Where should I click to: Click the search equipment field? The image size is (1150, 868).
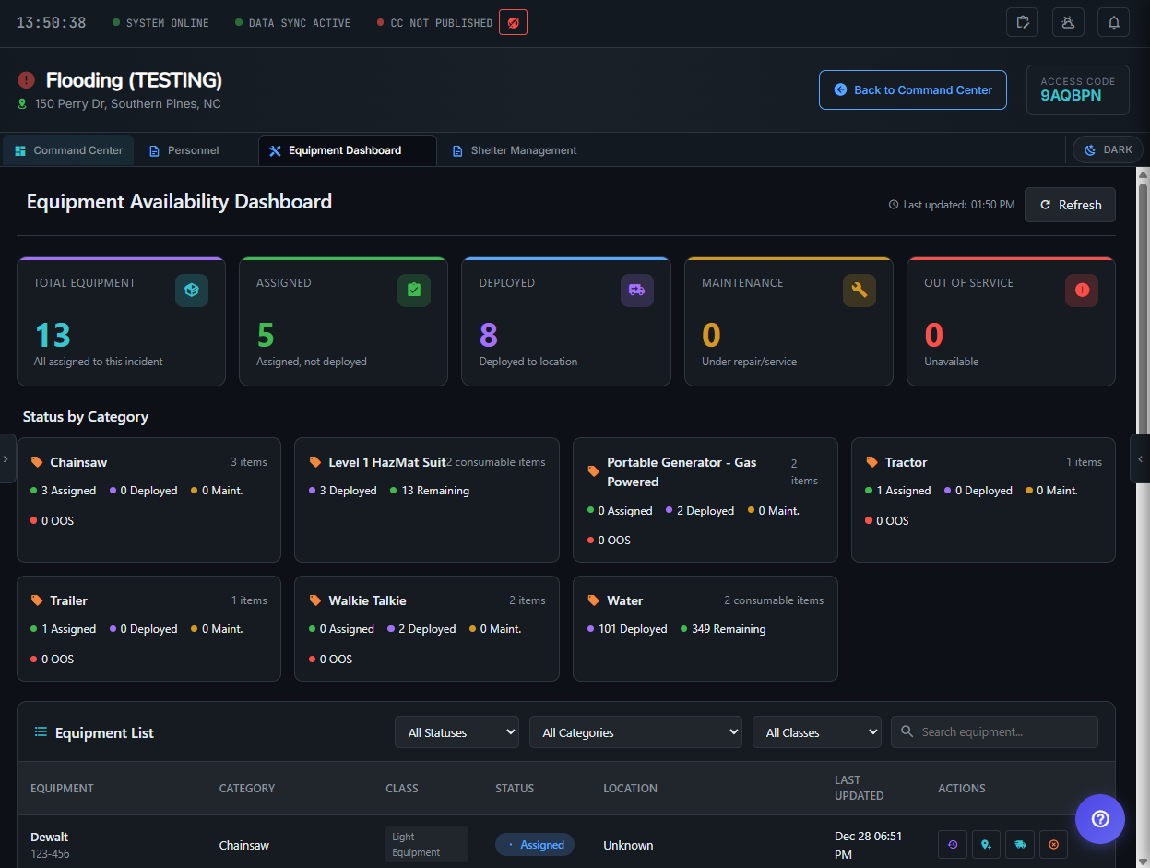tap(994, 731)
